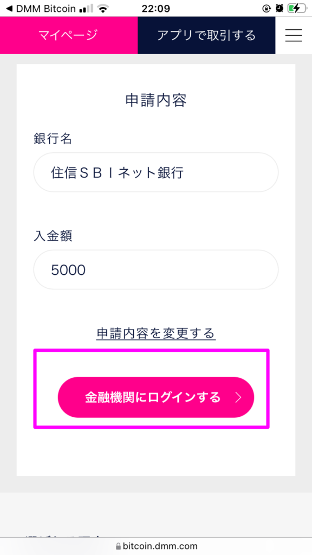Tap the back arrow to DMM Bitcoin app
Image resolution: width=312 pixels, height=555 pixels.
9,8
